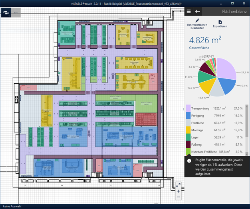
Task: Open the hamburger menu in the panel
Action: click(x=189, y=12)
